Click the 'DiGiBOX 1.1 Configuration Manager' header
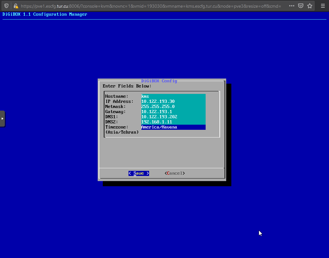 click(45, 14)
